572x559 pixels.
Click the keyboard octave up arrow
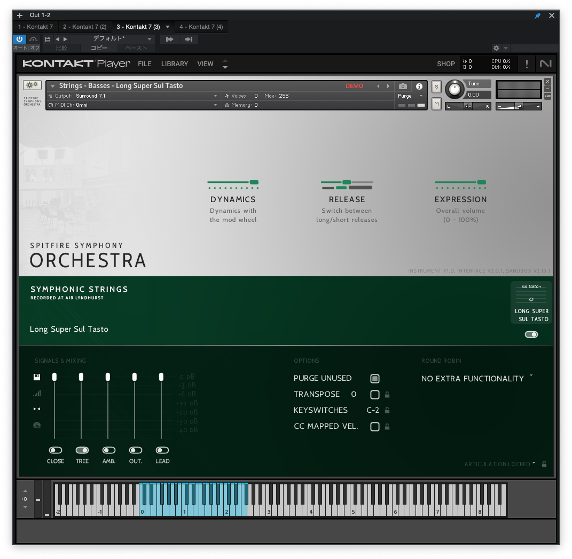(25, 491)
